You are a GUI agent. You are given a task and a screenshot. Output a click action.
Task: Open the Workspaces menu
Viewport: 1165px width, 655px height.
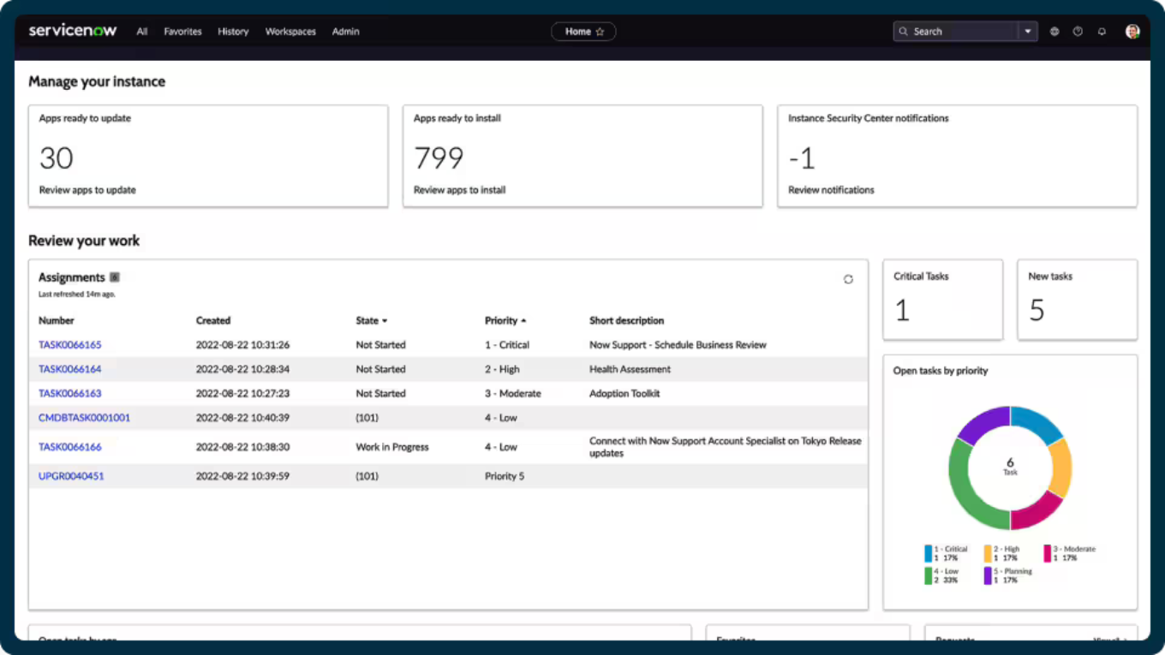290,32
